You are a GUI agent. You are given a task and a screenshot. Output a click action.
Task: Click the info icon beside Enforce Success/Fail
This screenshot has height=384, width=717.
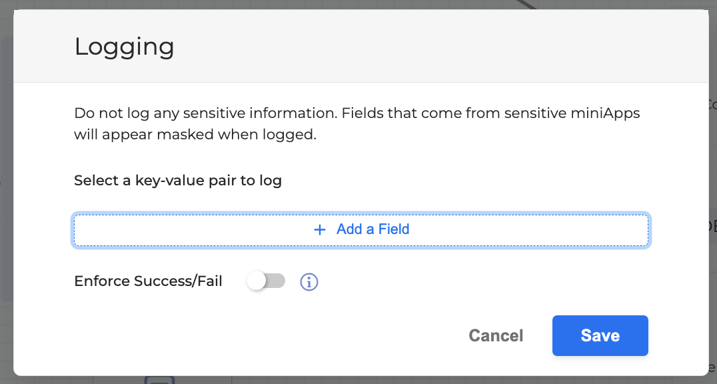point(309,282)
